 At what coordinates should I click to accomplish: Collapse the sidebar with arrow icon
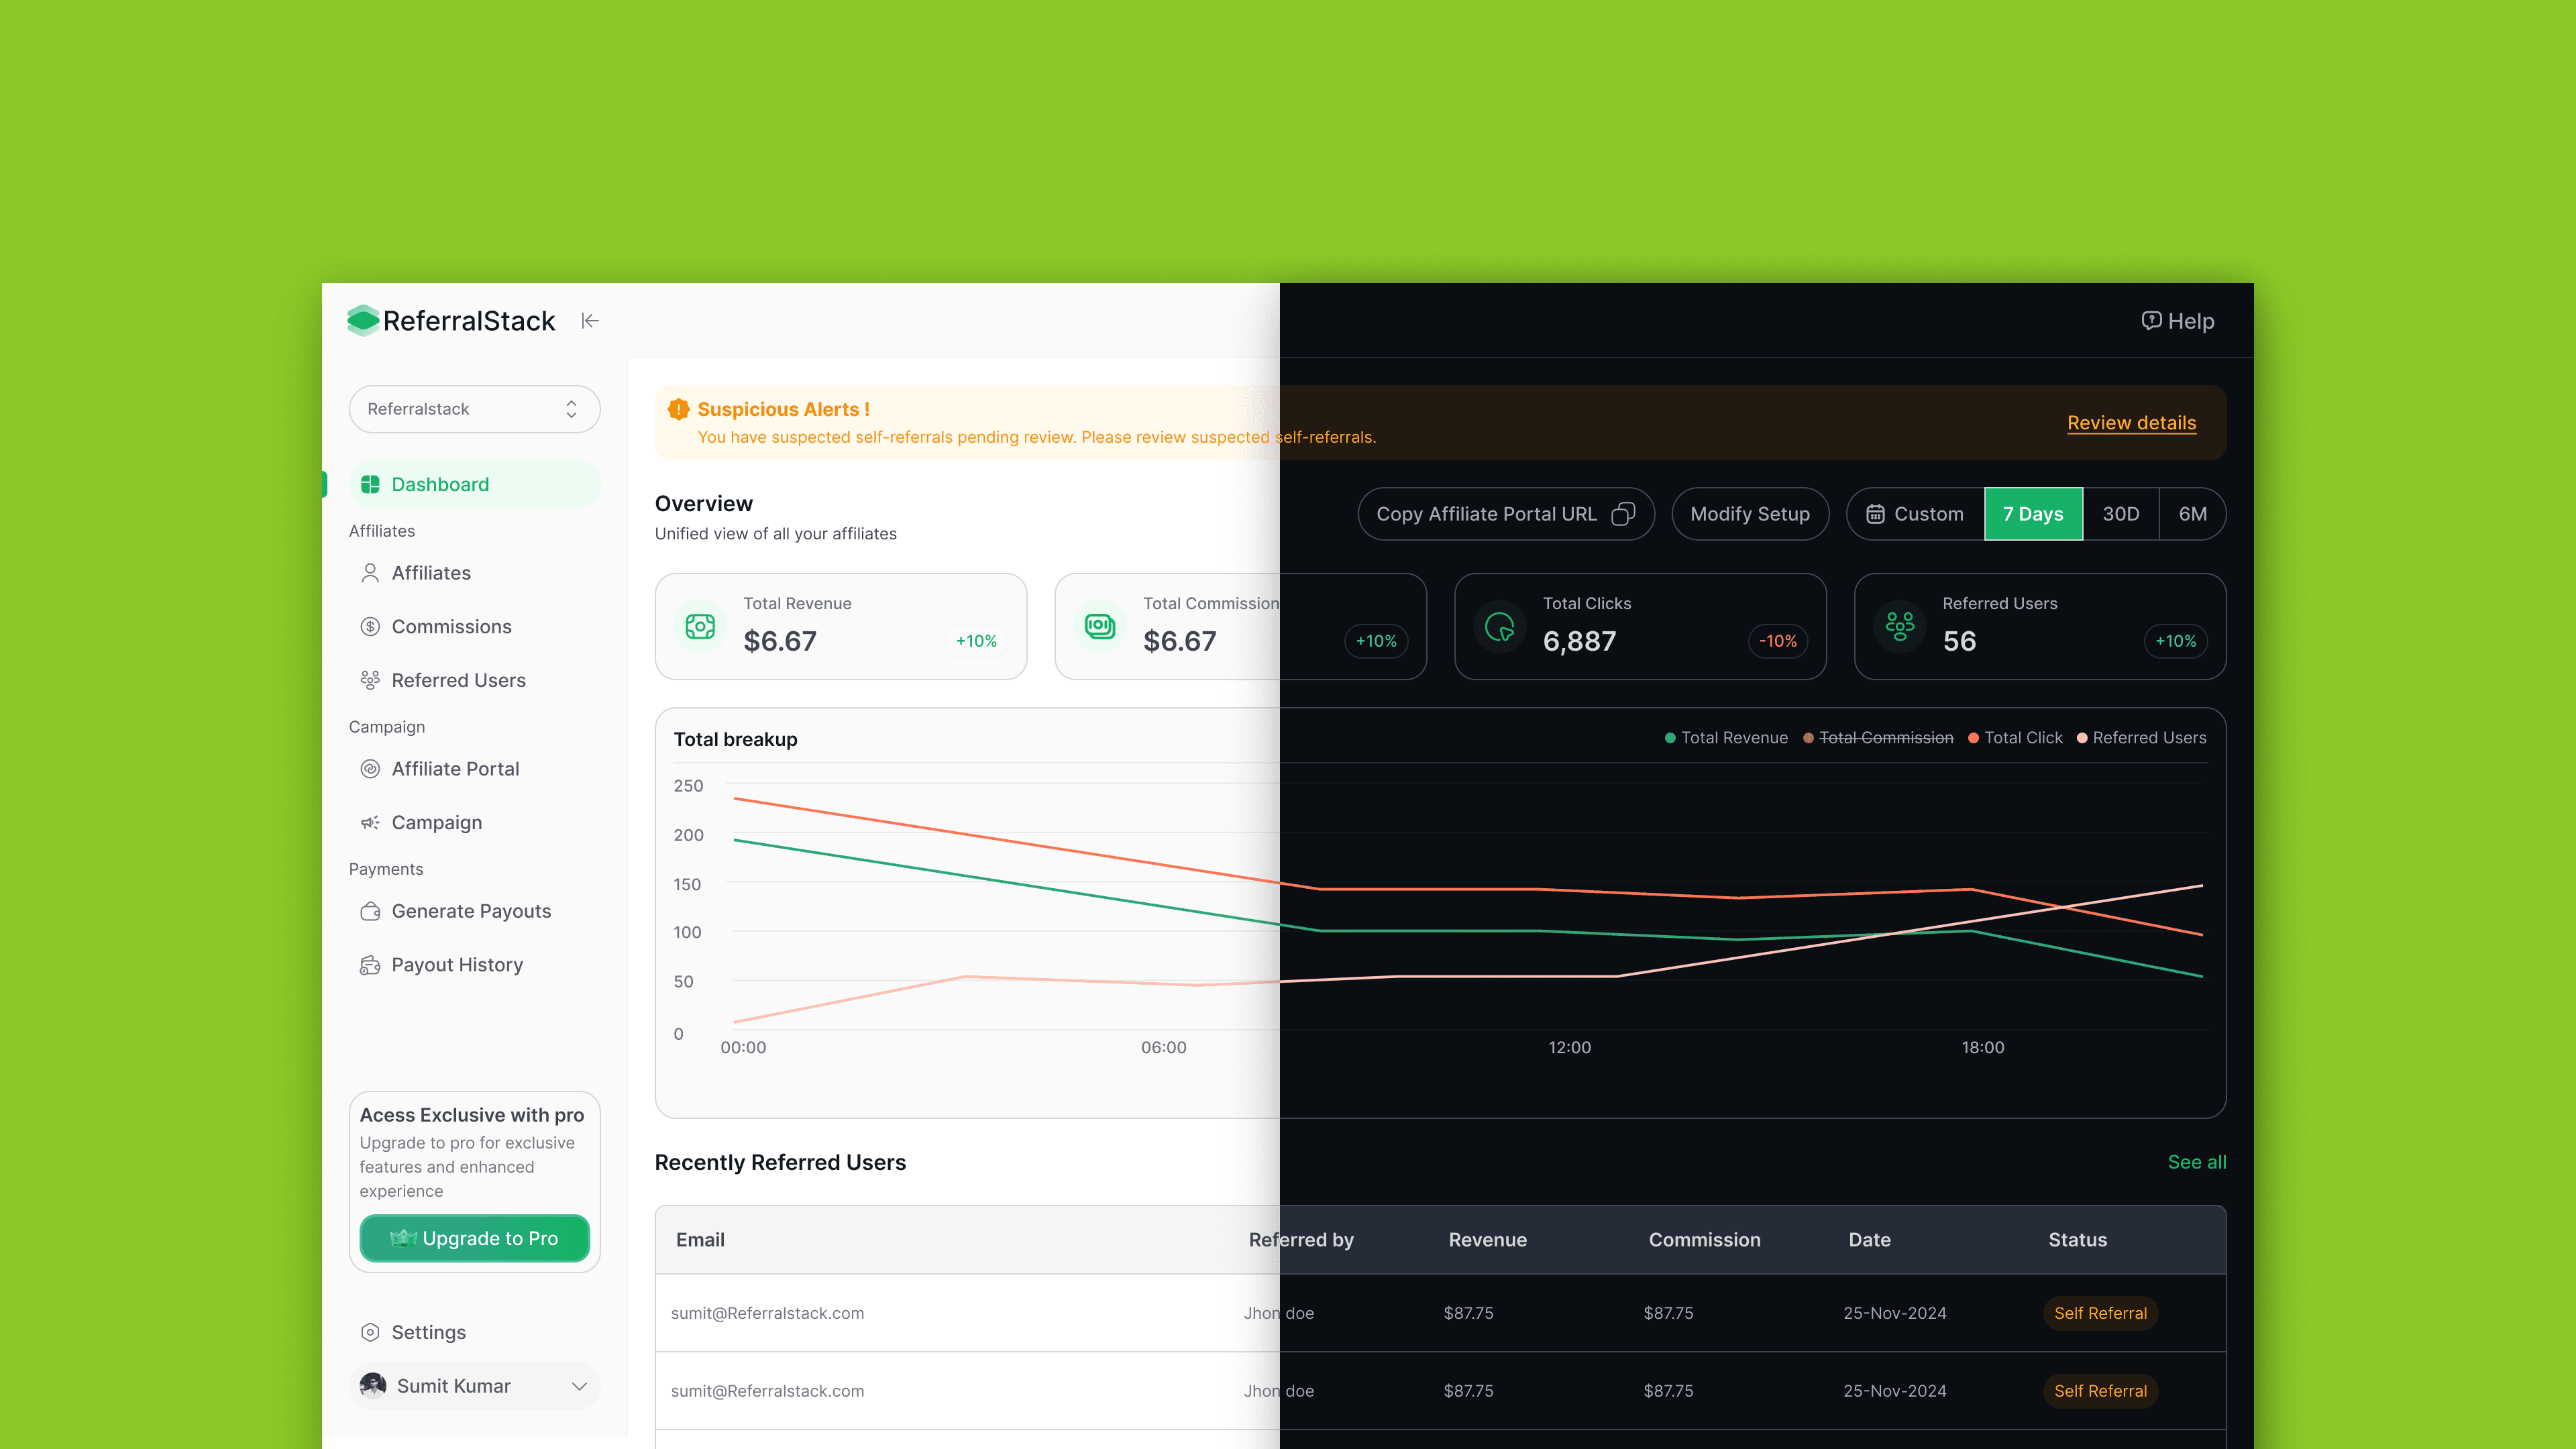coord(590,321)
